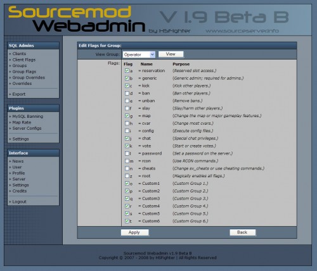317x271 pixels.
Task: Open the Export link
Action: pos(19,94)
